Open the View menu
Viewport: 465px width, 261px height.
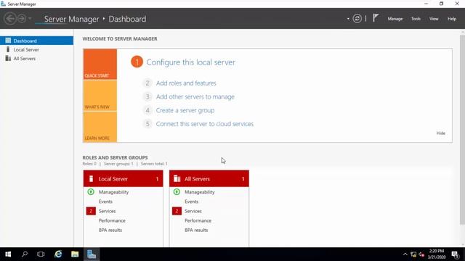pyautogui.click(x=434, y=19)
